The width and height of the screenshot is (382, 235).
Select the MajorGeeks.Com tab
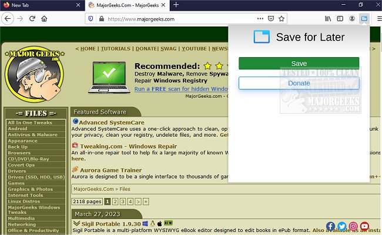pyautogui.click(x=128, y=5)
